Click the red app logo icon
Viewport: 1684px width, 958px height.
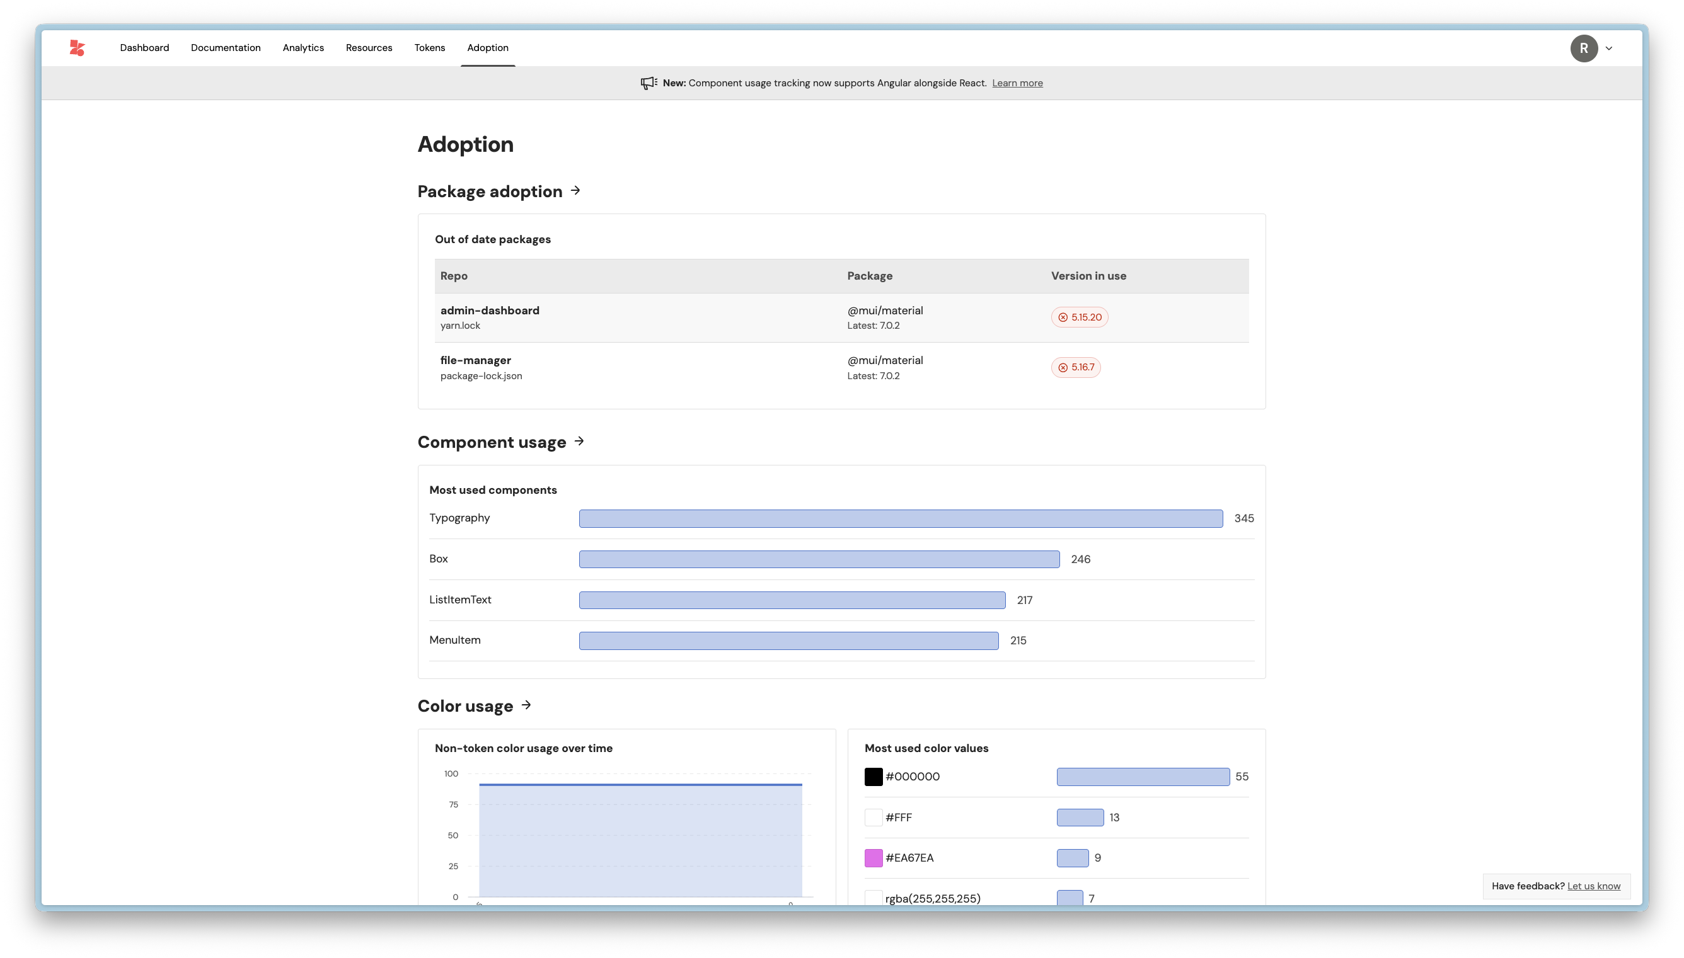pyautogui.click(x=77, y=48)
